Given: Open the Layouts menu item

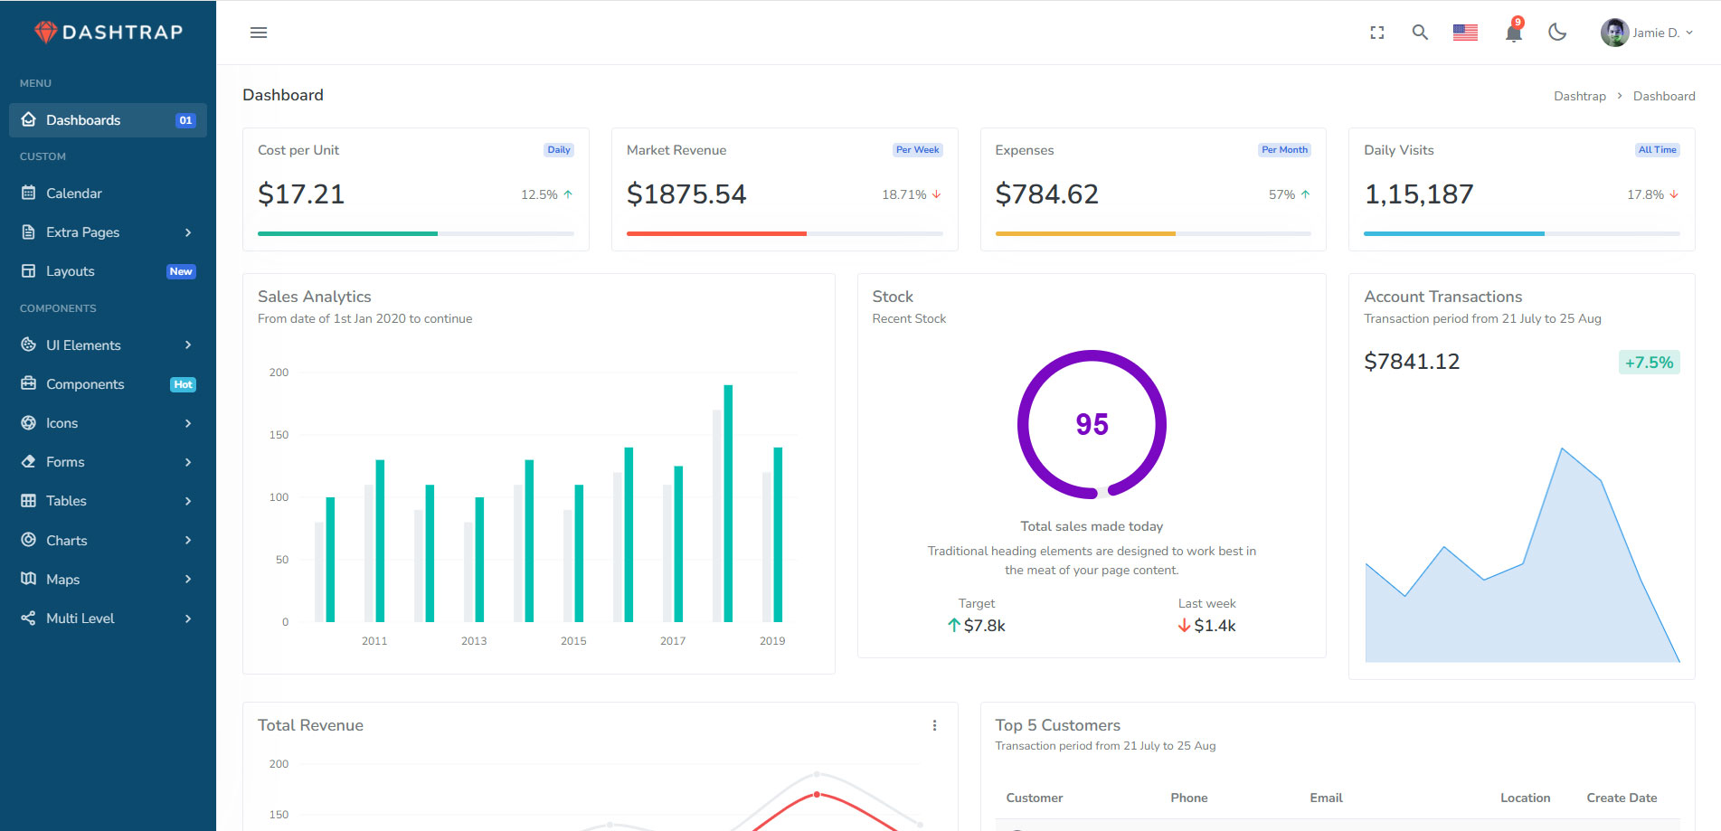Looking at the screenshot, I should [108, 271].
